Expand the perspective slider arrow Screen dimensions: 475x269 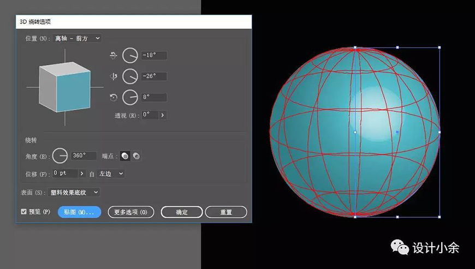163,115
